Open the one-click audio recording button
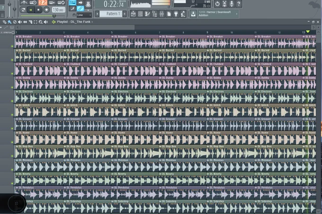 click(x=224, y=4)
